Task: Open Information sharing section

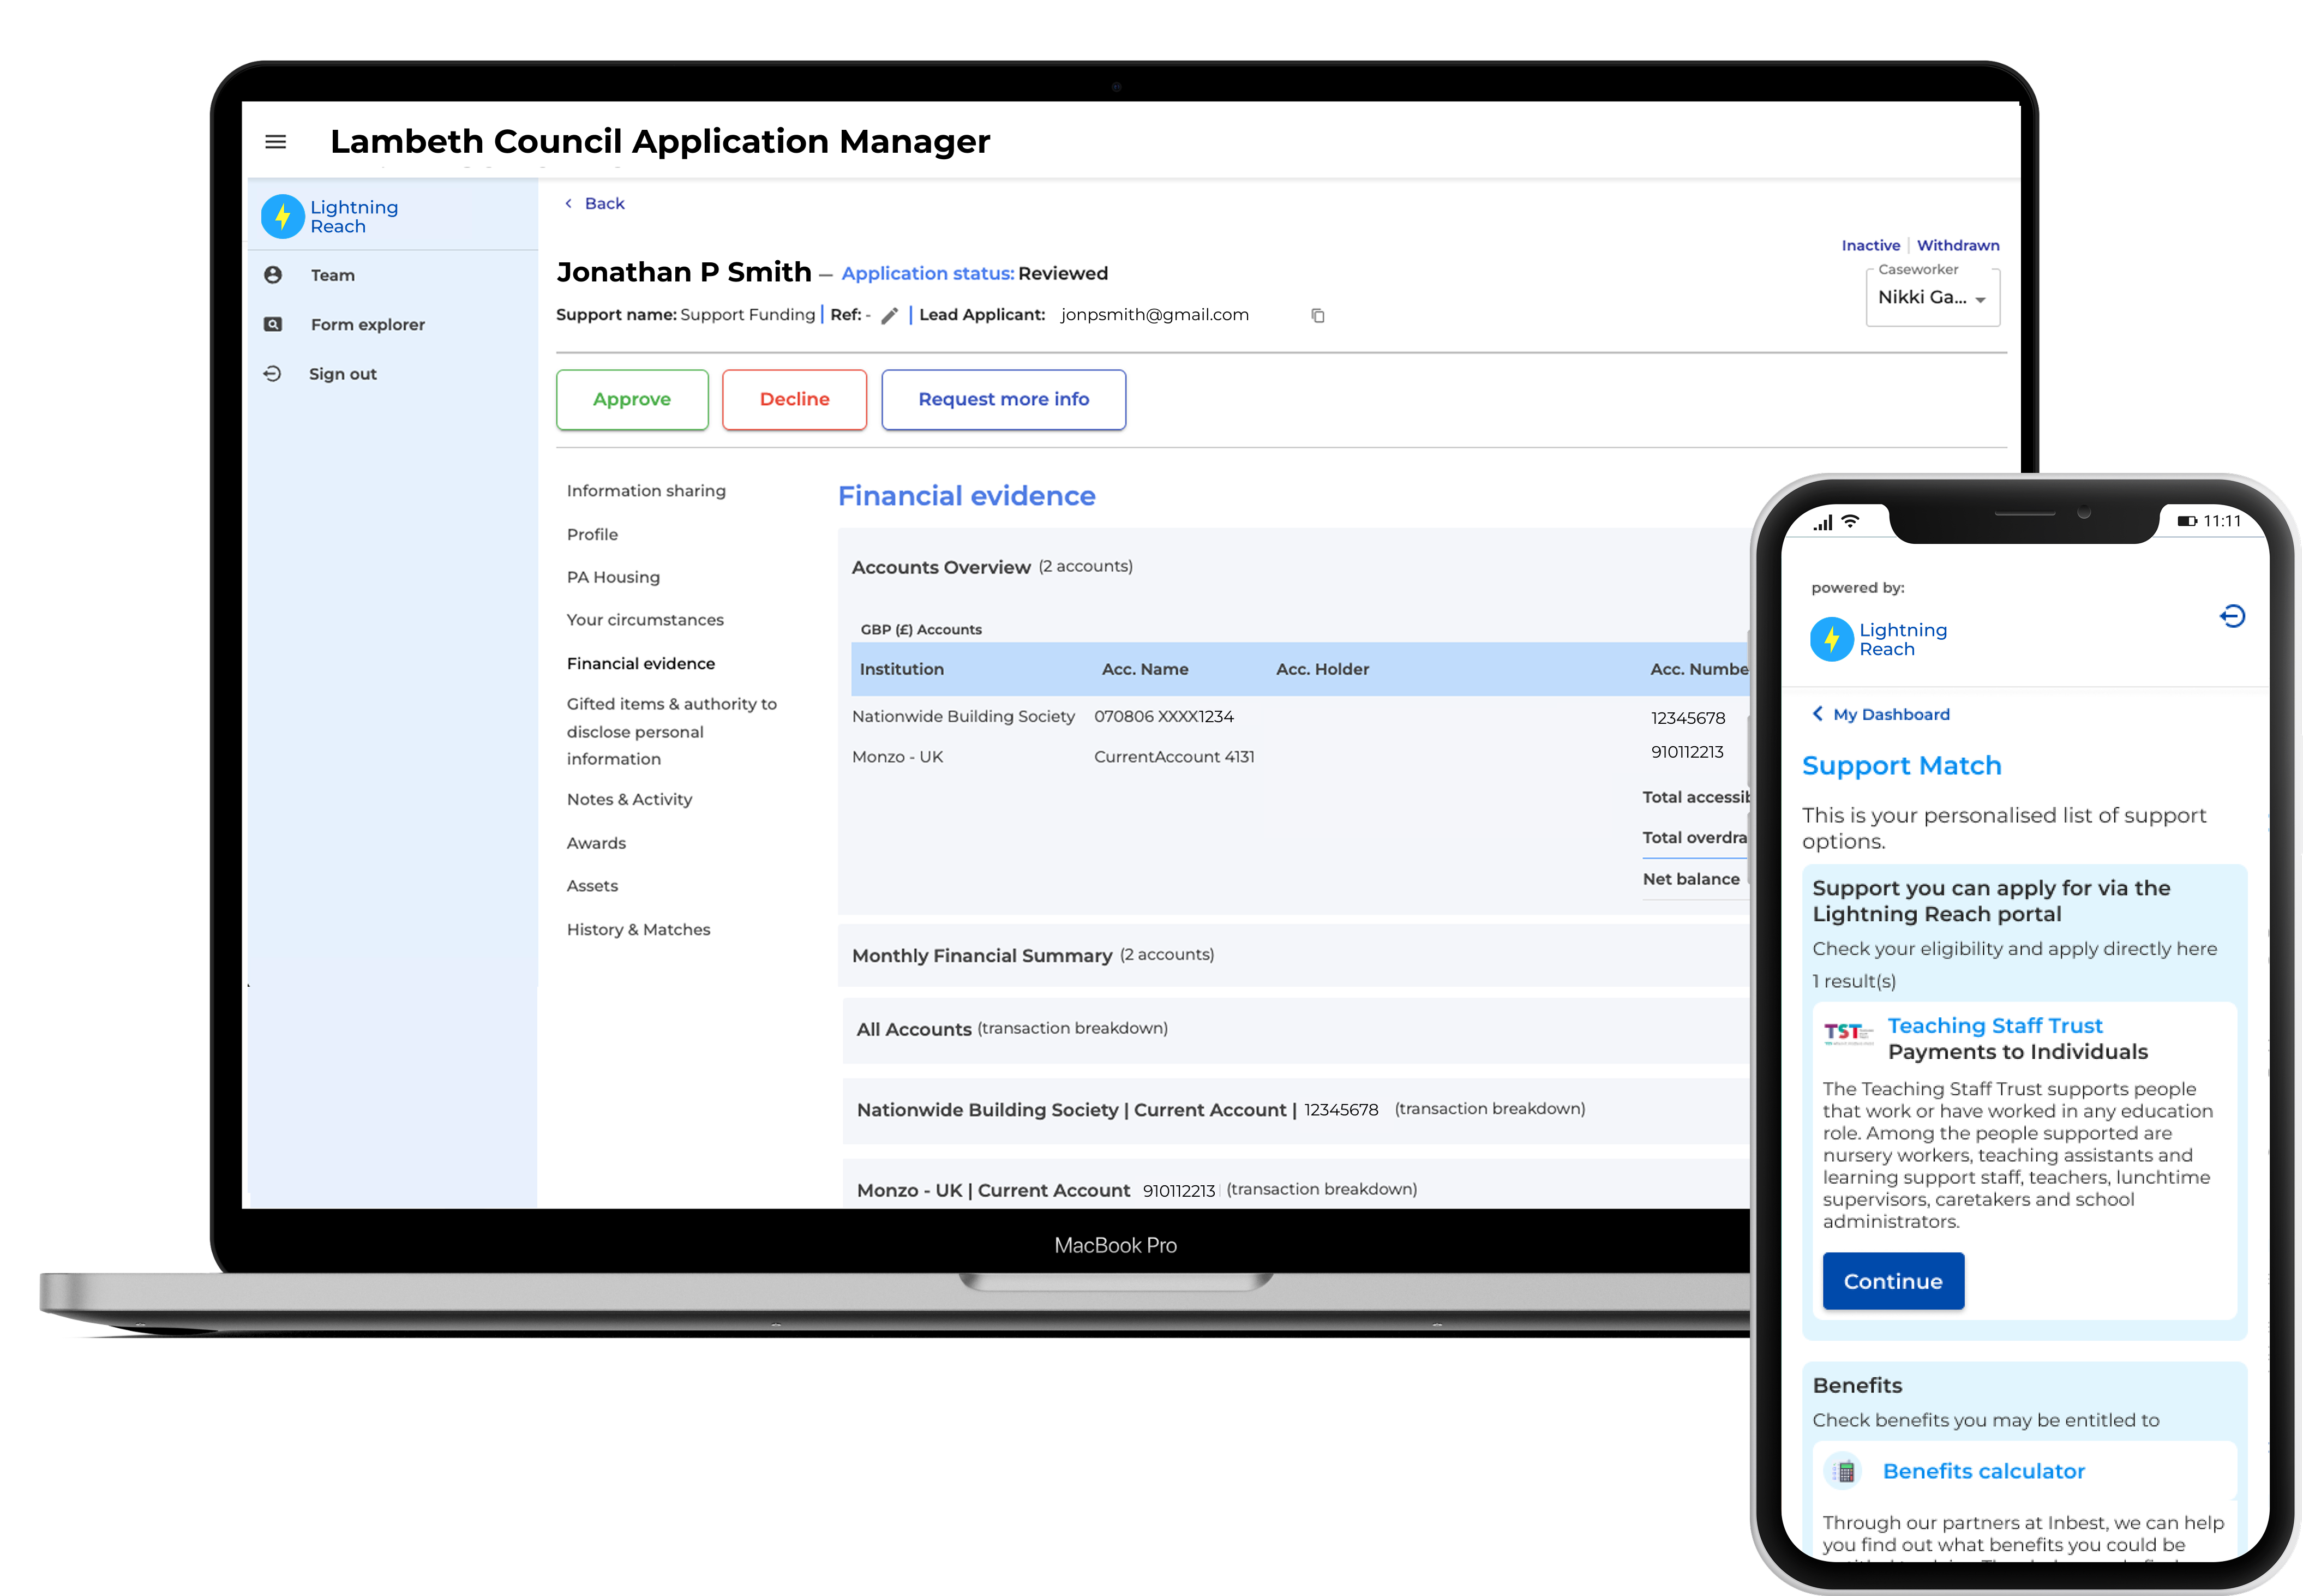Action: coord(646,491)
